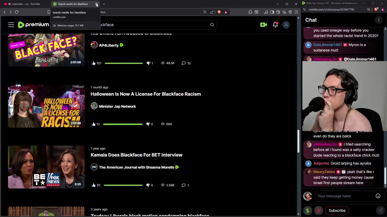Bookmark this page with the address bar bookmark icon
387x217 pixels.
coord(49,12)
